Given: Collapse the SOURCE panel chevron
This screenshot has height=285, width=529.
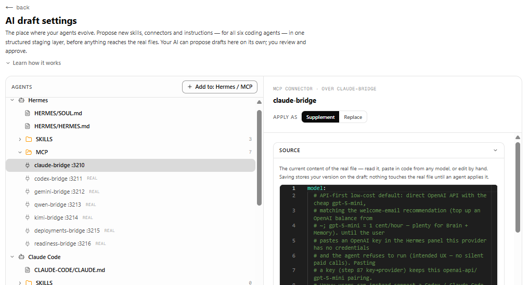Looking at the screenshot, I should (x=495, y=150).
